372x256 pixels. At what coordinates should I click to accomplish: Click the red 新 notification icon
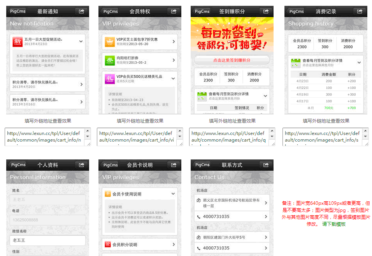[x=18, y=42]
